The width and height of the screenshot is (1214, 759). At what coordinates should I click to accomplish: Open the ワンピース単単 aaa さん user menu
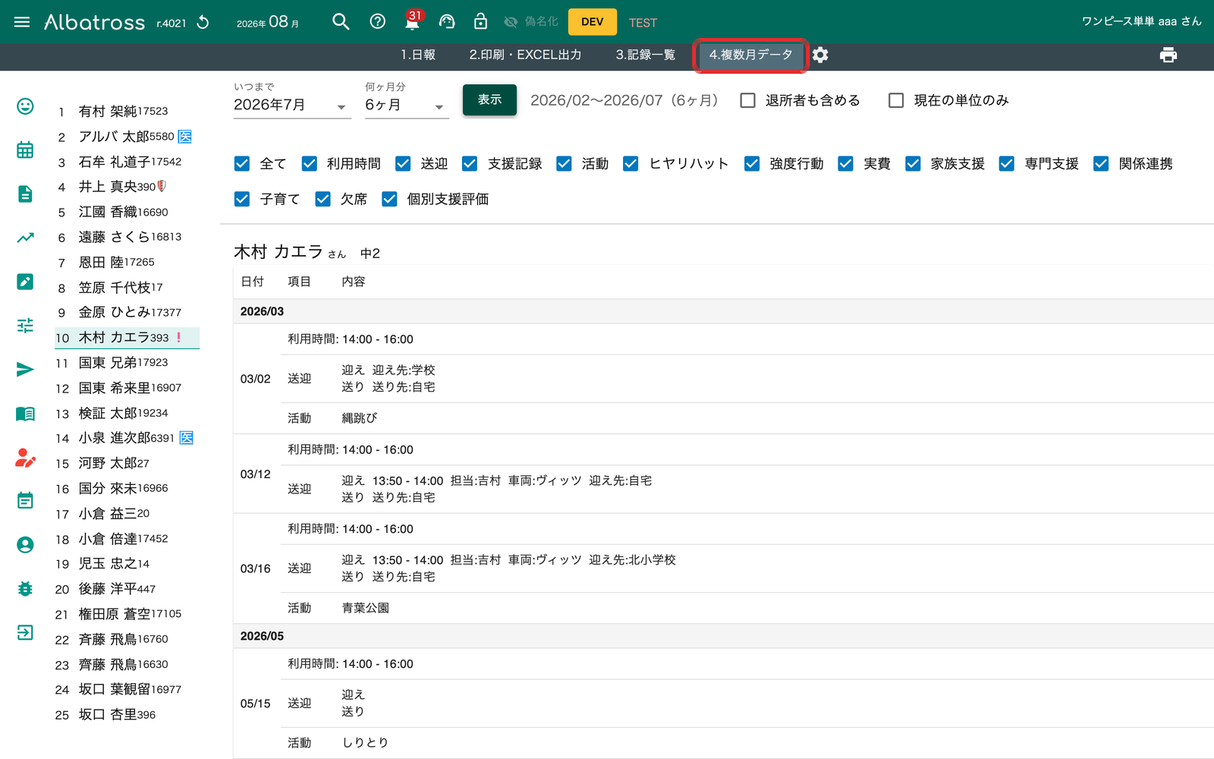(x=1141, y=21)
